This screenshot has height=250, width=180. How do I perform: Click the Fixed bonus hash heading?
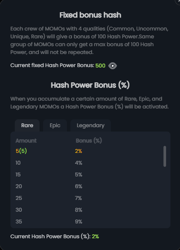pos(90,15)
